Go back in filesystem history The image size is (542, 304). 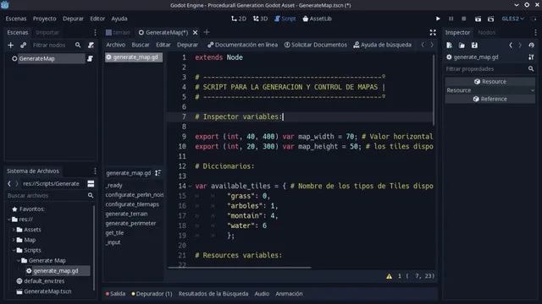(x=9, y=184)
